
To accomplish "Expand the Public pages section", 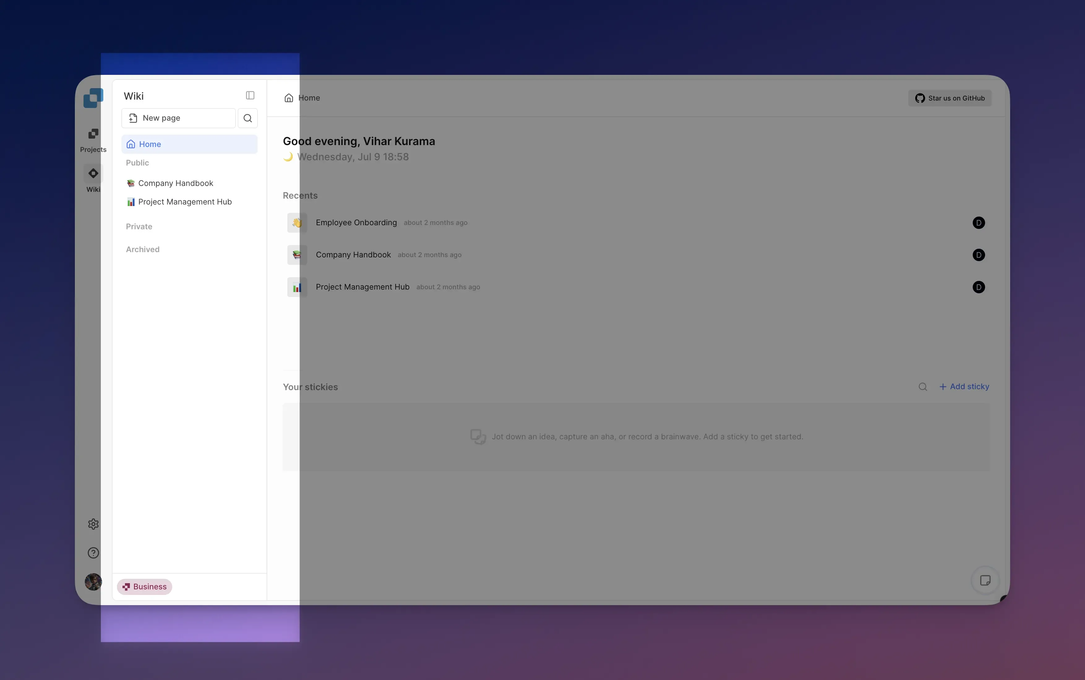I will click(x=137, y=163).
